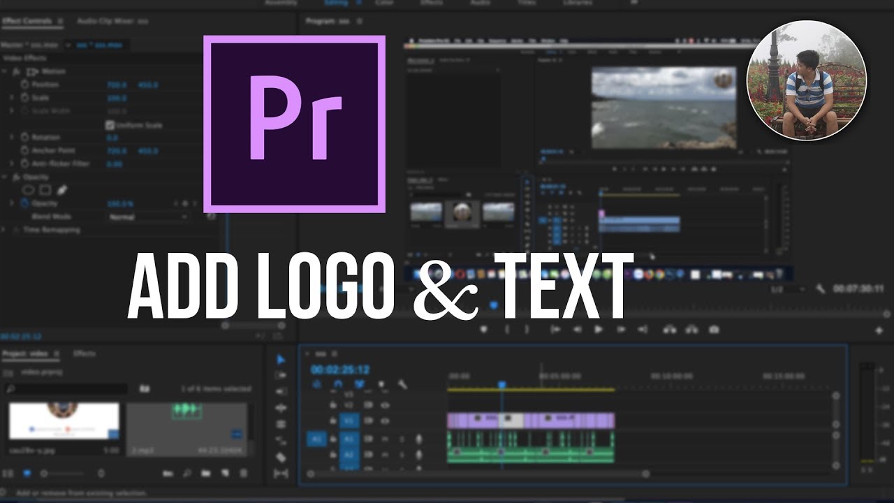Click the timeline horizontal zoom scrollbar
This screenshot has height=503, width=894.
[x=478, y=474]
